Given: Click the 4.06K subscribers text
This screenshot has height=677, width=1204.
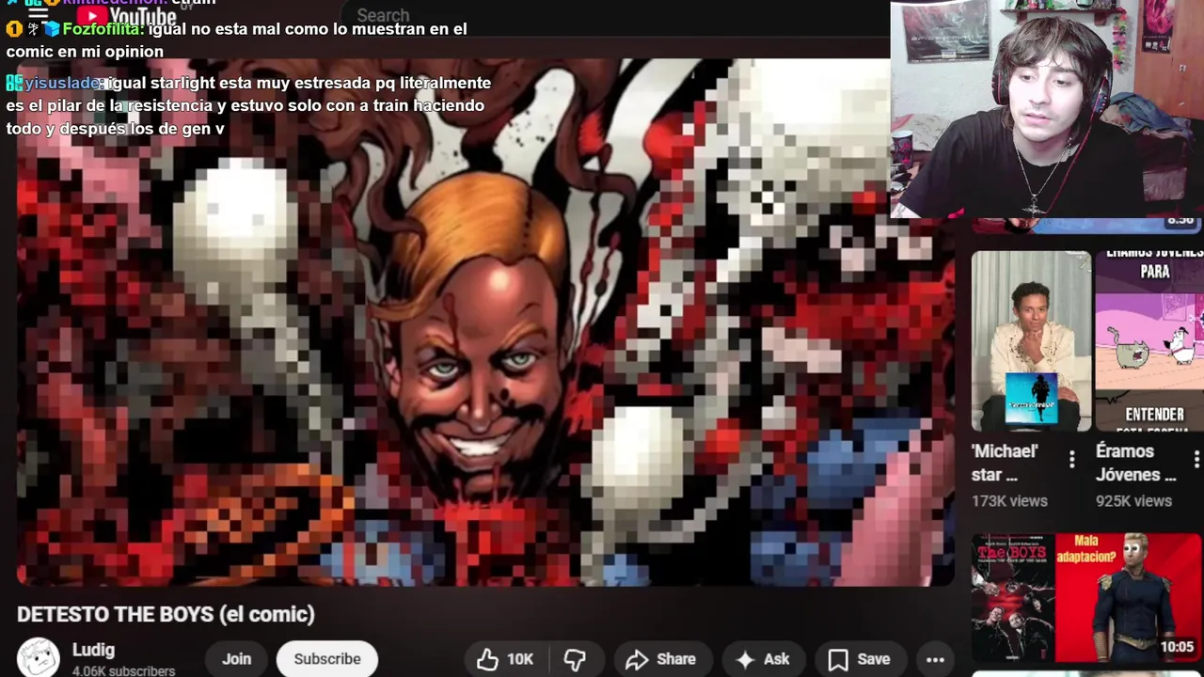Looking at the screenshot, I should 123,671.
